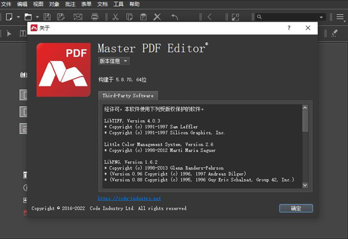Click the Save As icon
Screen dimensions: 348x239
61,17
